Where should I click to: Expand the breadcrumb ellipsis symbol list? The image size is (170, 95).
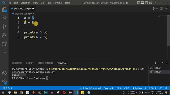pyautogui.click(x=35, y=14)
